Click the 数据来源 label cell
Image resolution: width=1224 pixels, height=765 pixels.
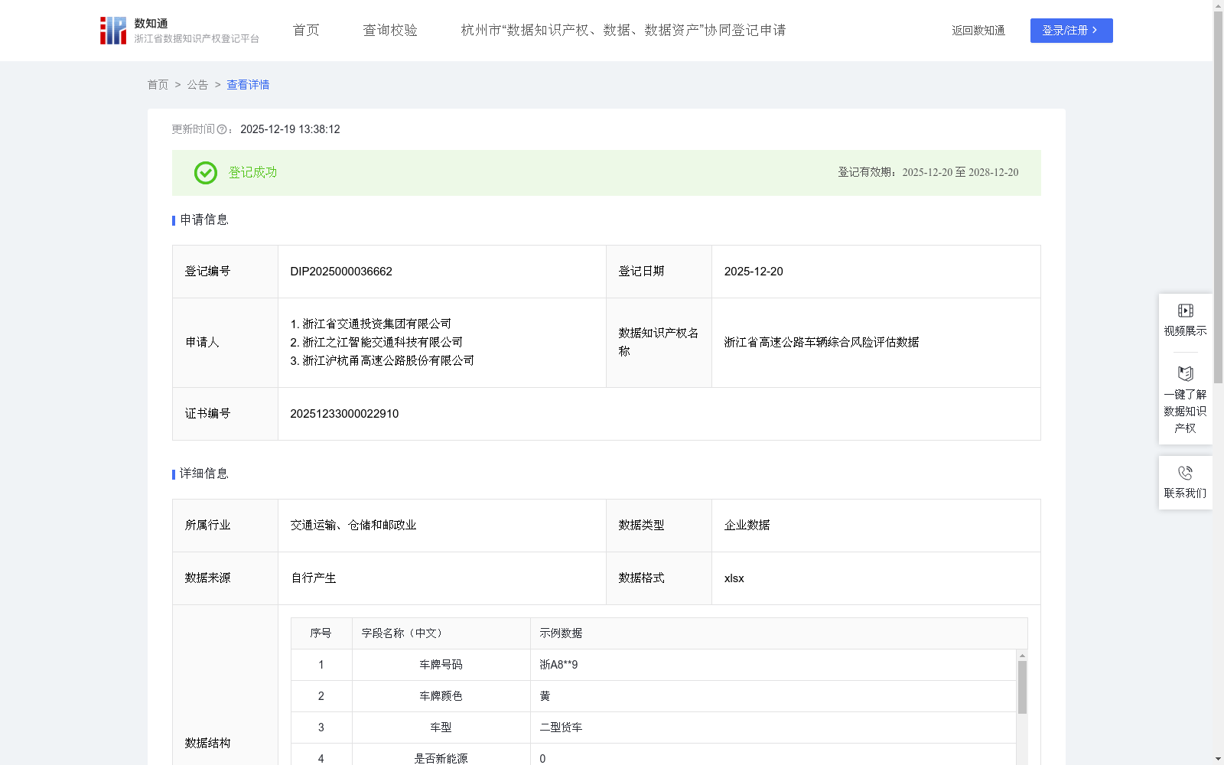225,578
